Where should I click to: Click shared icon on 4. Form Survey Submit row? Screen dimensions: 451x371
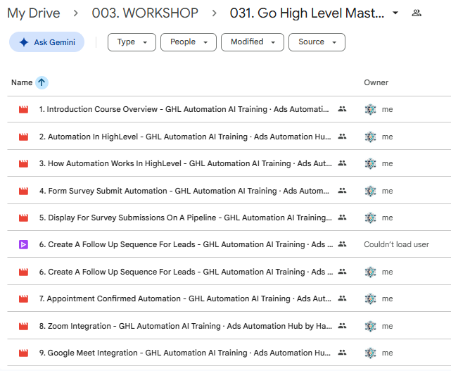342,191
